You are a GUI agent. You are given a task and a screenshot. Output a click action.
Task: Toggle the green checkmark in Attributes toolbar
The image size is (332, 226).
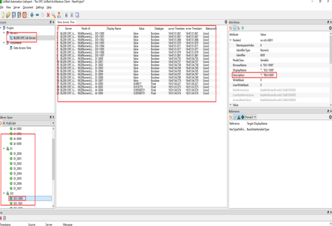pos(234,28)
